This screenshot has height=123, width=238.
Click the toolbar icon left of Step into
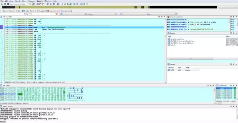tap(58, 4)
